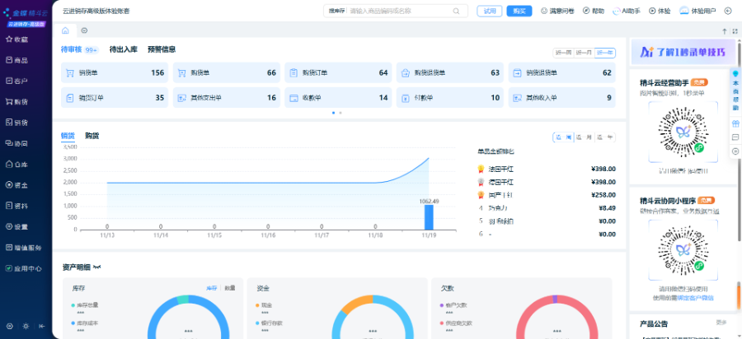Viewport: 742px width, 339px height.
Task: Click the round target icon at sidebar bottom
Action: 9,326
